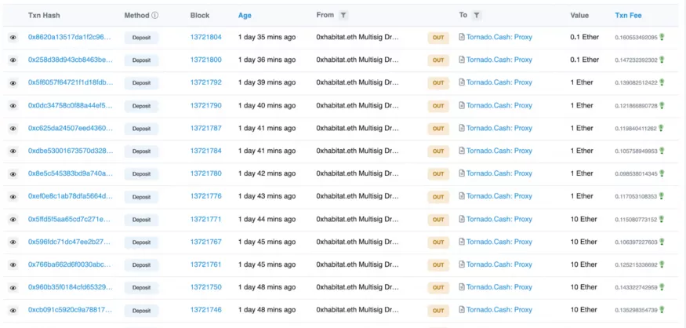Open block 13721790
The height and width of the screenshot is (328, 686).
point(205,105)
